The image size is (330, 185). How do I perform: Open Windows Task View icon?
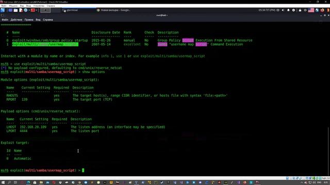15,182
